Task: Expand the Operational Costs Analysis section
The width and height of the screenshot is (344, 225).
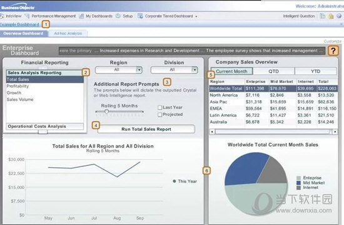Action: 45,127
